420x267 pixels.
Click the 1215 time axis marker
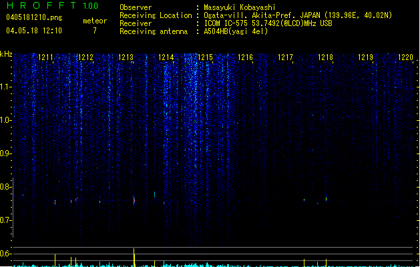click(206, 57)
